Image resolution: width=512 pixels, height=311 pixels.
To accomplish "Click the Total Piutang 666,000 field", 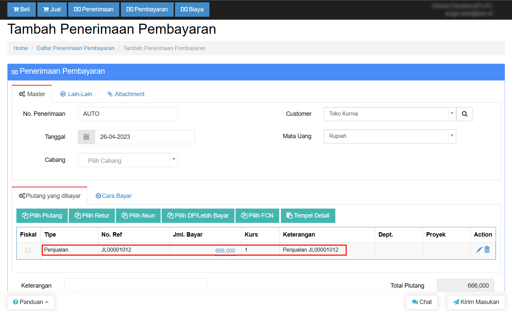I will tap(466, 285).
